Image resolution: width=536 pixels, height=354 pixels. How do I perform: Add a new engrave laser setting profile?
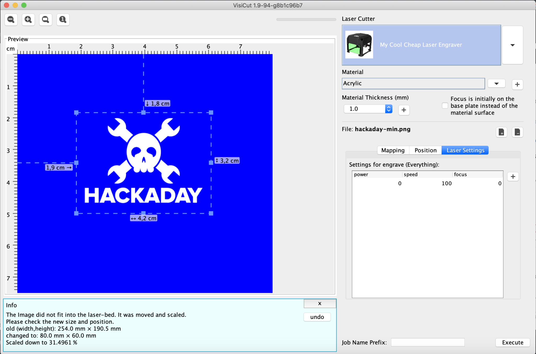(513, 176)
